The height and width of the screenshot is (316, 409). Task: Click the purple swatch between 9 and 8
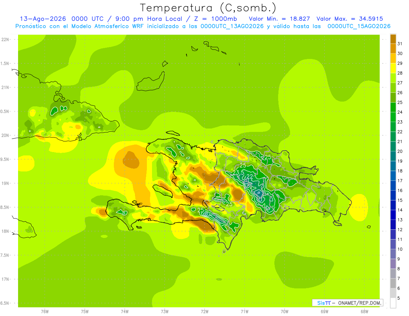click(x=393, y=264)
